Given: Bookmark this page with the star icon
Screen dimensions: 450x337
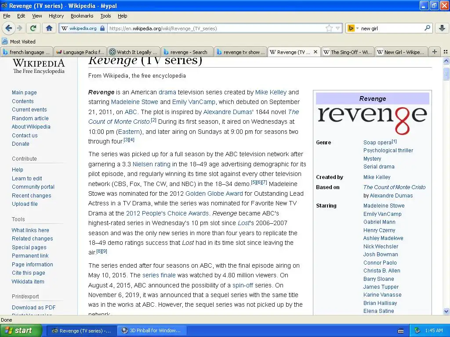Looking at the screenshot, I should pos(329,28).
